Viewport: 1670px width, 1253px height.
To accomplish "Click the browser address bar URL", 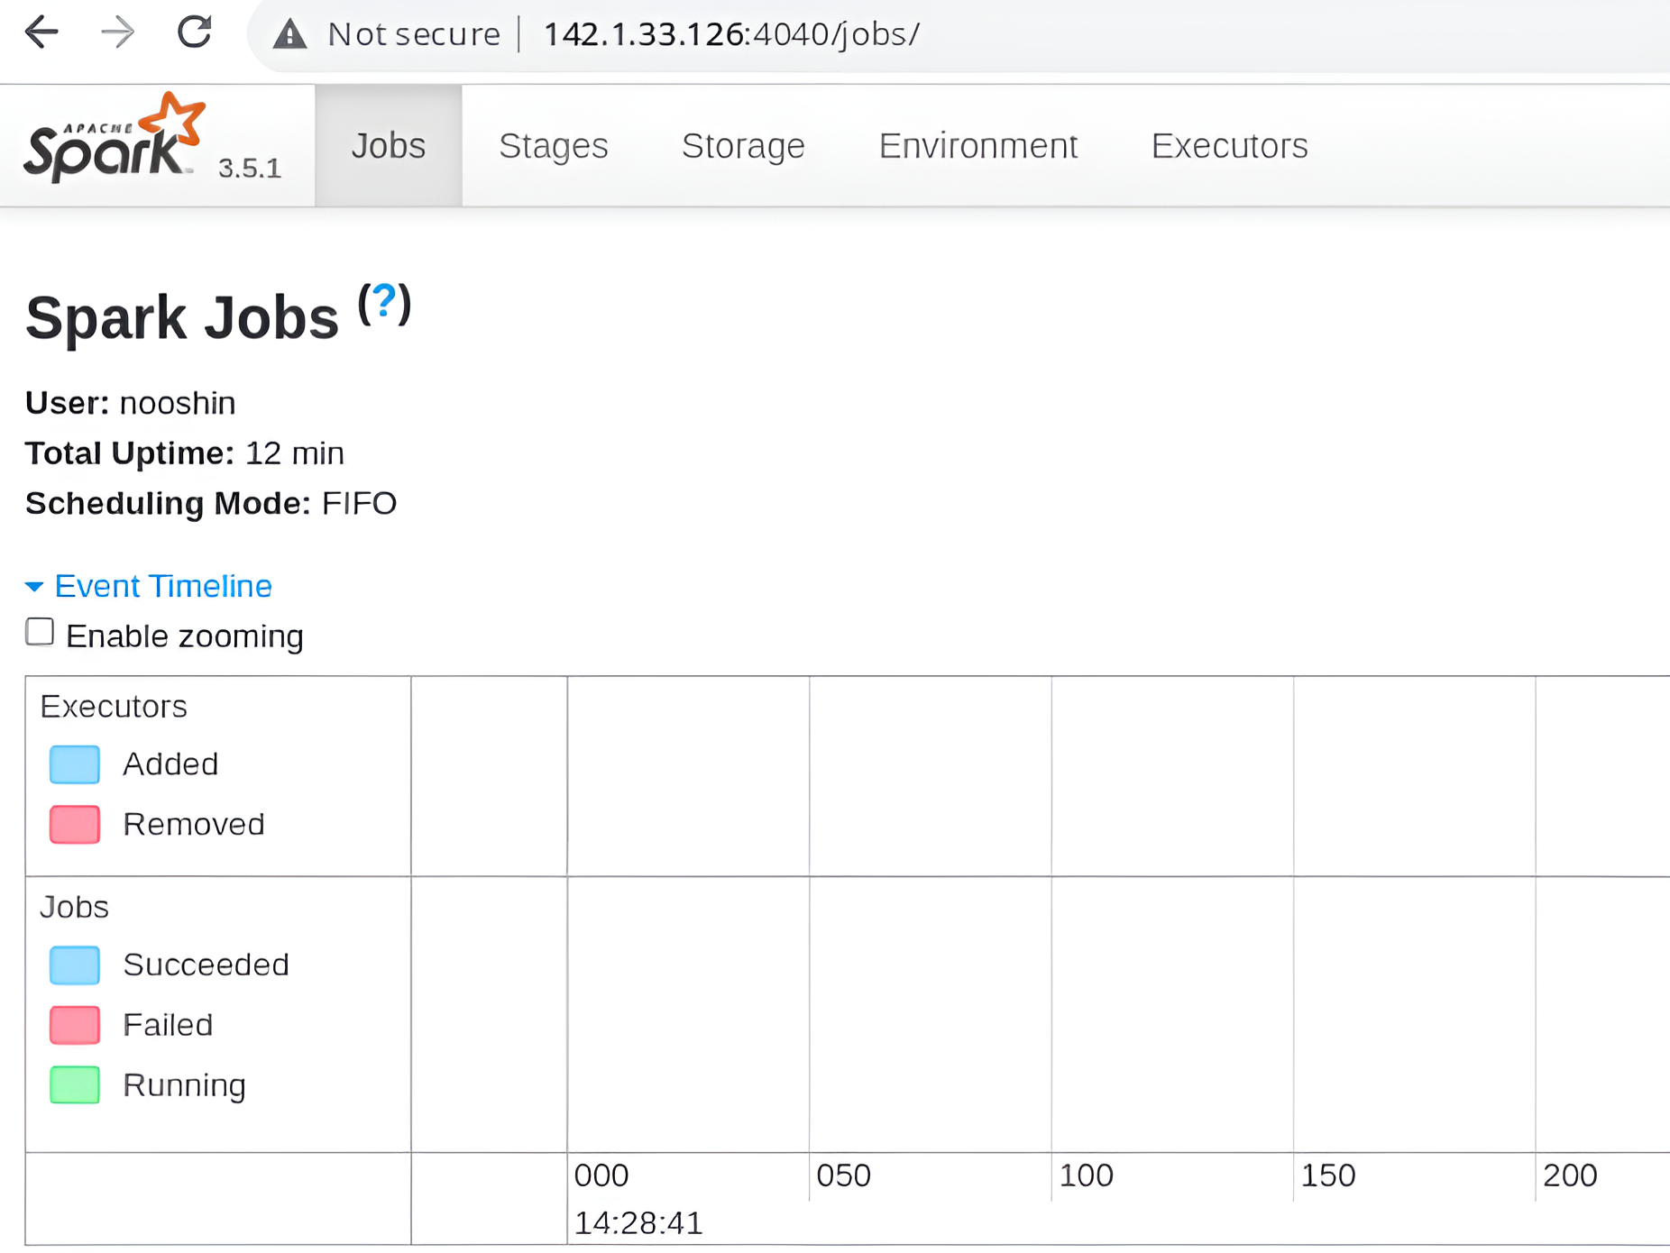I will coord(730,34).
